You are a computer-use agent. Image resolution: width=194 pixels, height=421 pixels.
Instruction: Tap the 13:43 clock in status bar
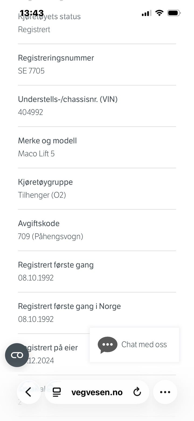pyautogui.click(x=32, y=13)
